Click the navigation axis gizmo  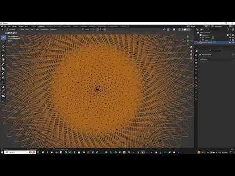pyautogui.click(x=188, y=40)
